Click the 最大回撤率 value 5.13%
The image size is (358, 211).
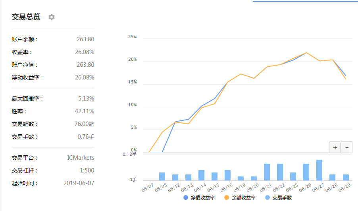pos(86,99)
